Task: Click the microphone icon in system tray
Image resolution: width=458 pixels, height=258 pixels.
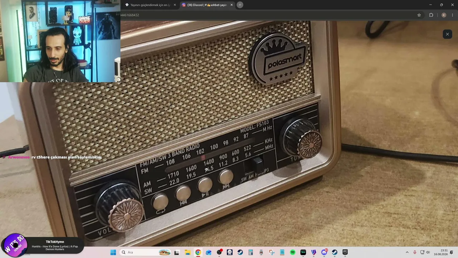Action: 415,252
